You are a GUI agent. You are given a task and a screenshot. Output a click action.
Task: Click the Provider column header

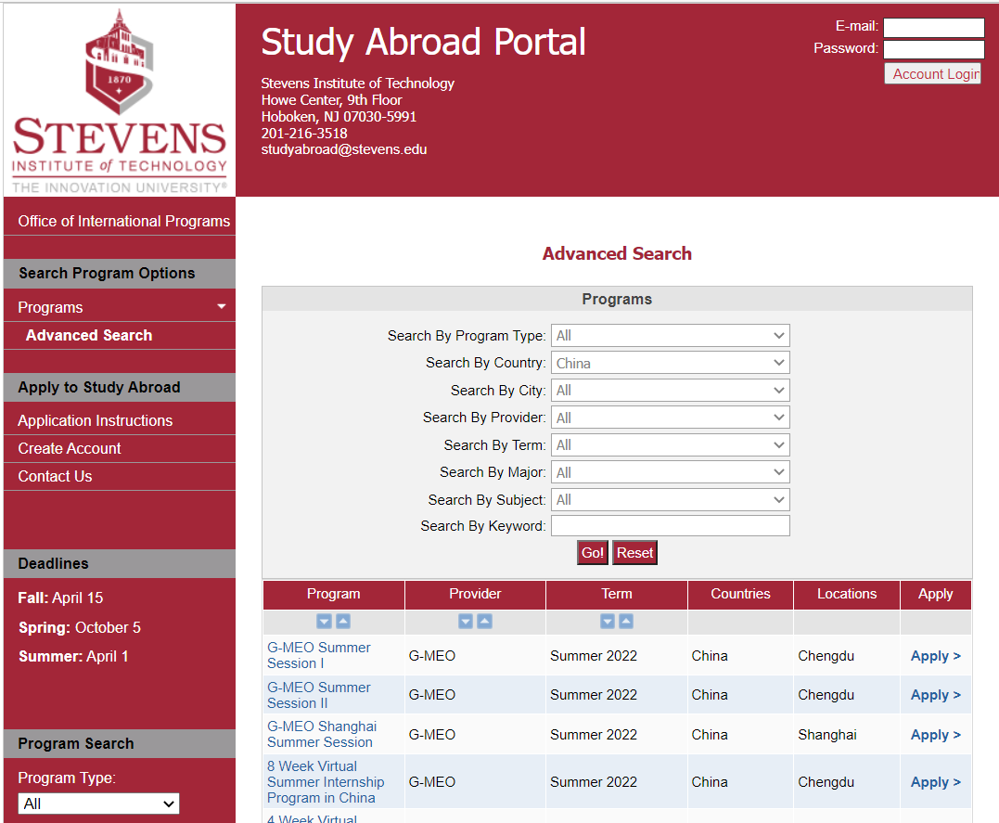coord(475,594)
